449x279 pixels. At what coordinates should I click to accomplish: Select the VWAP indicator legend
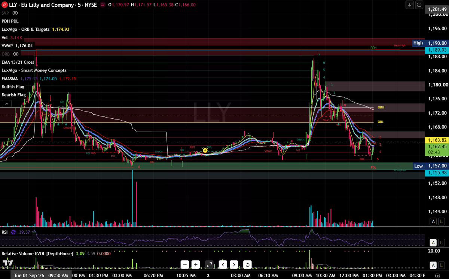[7, 46]
